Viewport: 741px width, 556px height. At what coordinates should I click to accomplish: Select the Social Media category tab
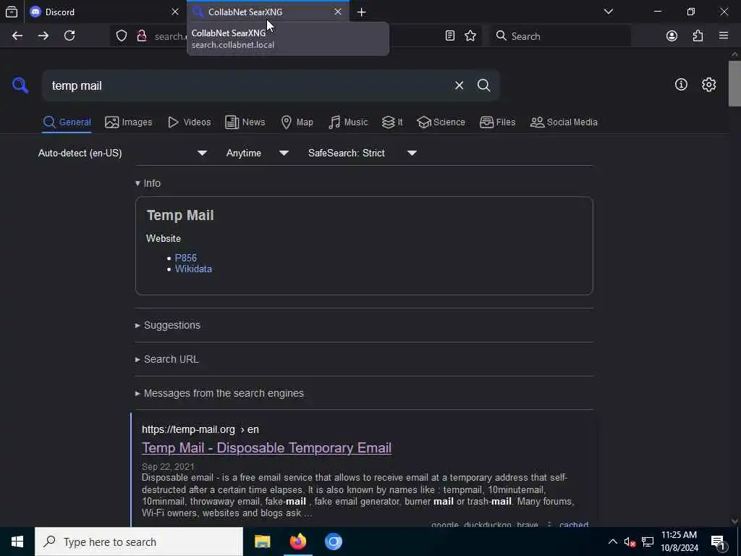tap(564, 122)
